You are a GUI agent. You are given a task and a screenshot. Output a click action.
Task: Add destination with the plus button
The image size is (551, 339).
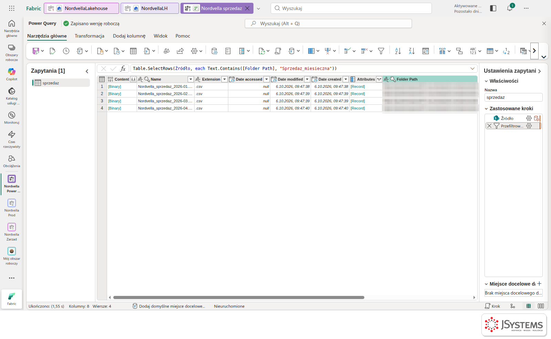(539, 284)
